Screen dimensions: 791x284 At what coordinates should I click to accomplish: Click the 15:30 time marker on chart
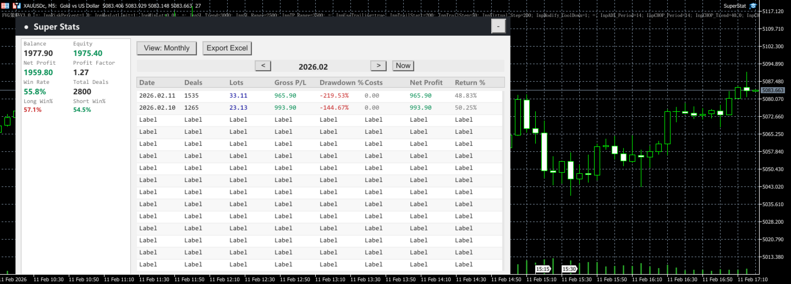click(569, 269)
